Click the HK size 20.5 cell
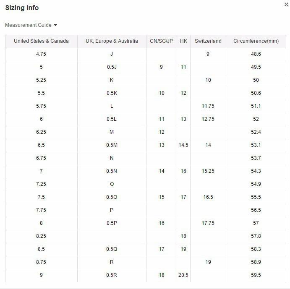290x289 pixels. tap(183, 275)
